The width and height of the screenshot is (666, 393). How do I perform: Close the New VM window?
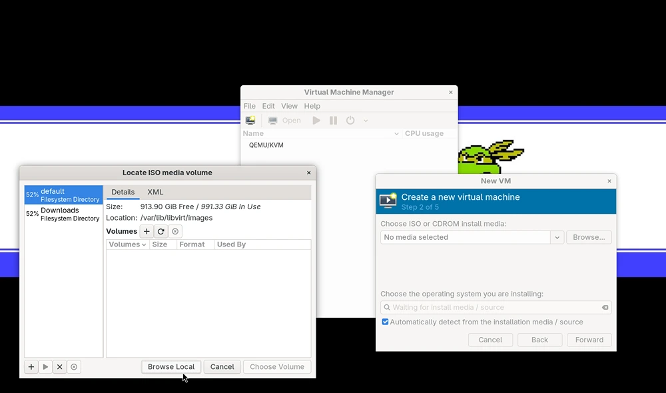(x=609, y=181)
